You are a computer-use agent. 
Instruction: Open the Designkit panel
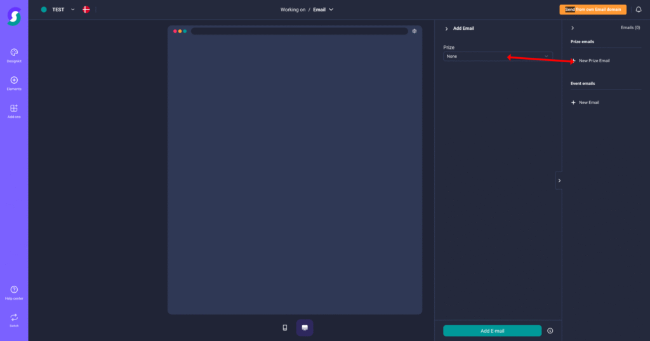tap(14, 56)
